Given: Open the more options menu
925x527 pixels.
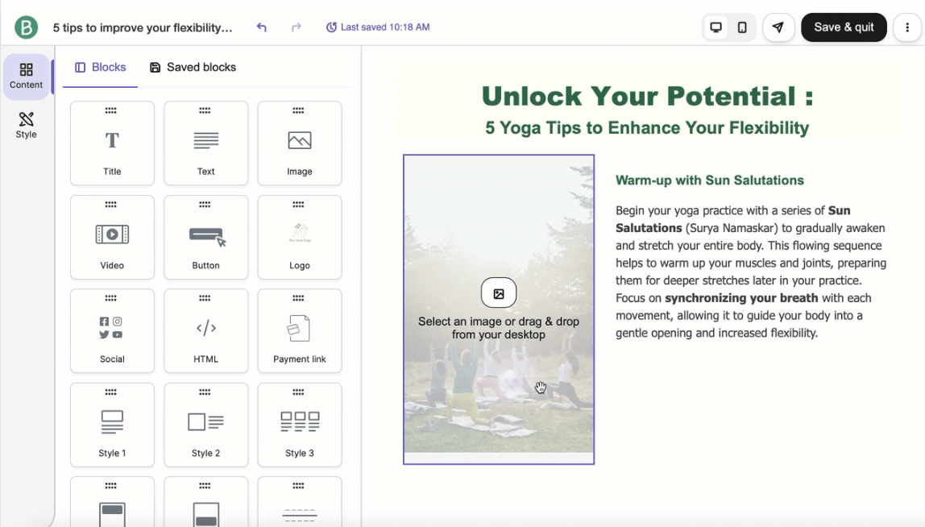Looking at the screenshot, I should pos(907,27).
